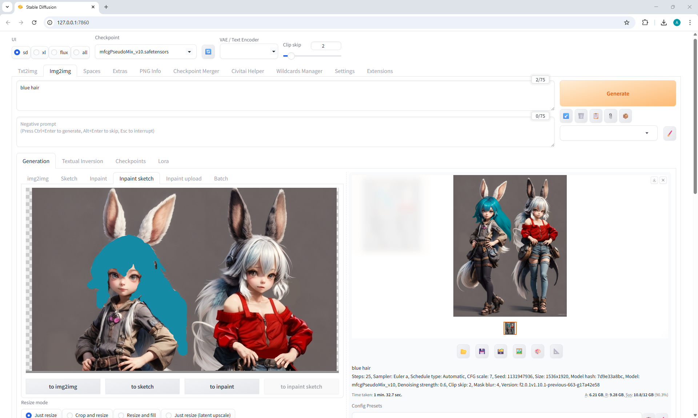This screenshot has width=698, height=418.
Task: Click the palette send to inpaint icon
Action: [538, 351]
